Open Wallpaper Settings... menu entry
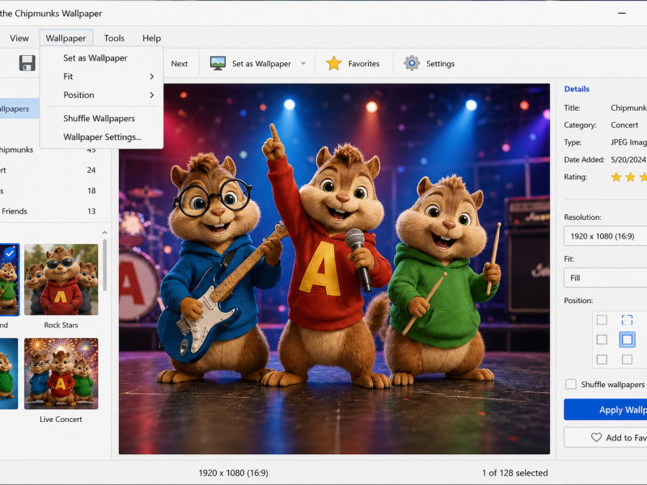This screenshot has width=647, height=485. tap(102, 137)
